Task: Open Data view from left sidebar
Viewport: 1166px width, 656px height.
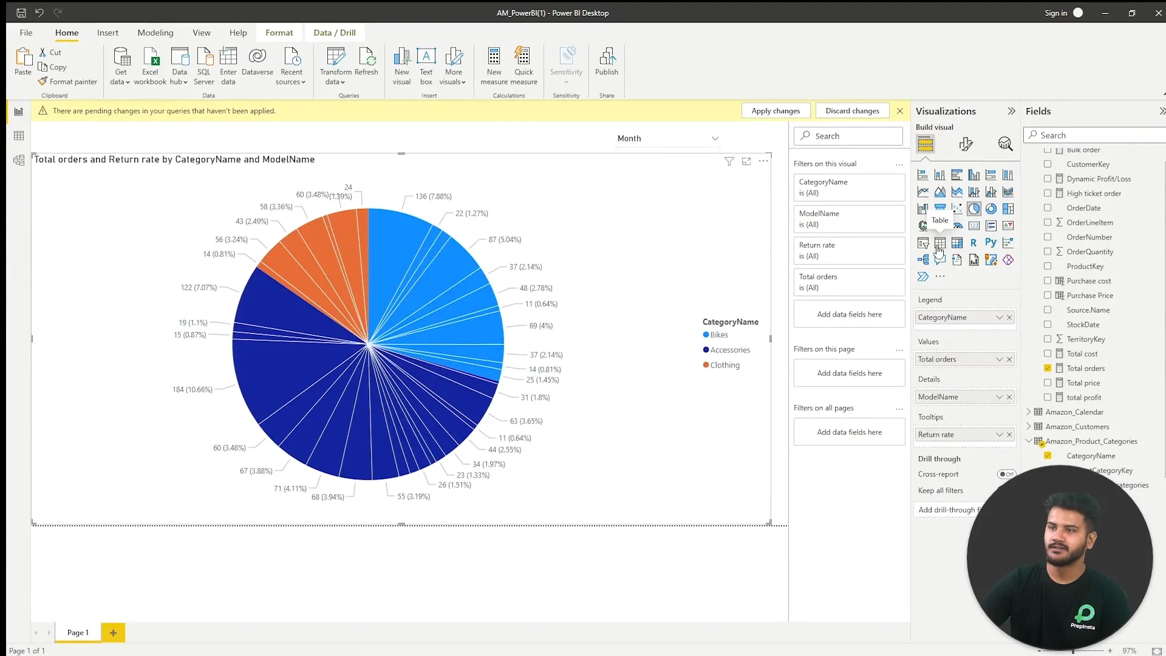Action: pos(19,136)
